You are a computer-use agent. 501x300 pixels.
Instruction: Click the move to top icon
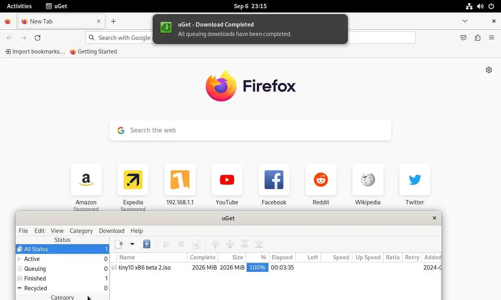pos(245,244)
